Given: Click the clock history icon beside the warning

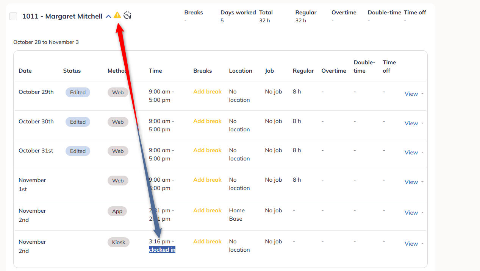Looking at the screenshot, I should click(x=128, y=16).
